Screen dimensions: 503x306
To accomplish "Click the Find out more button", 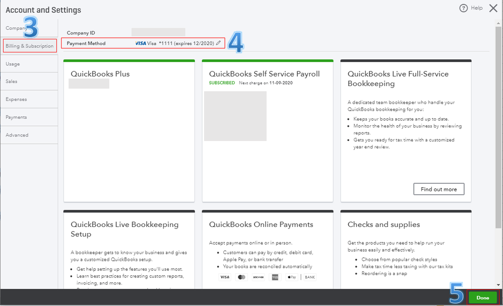I will coord(438,189).
